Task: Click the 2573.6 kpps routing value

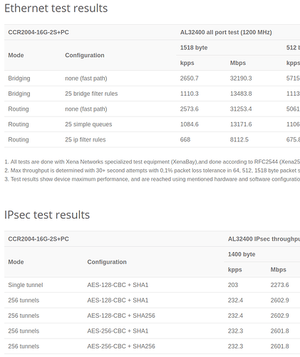Action: pyautogui.click(x=190, y=109)
